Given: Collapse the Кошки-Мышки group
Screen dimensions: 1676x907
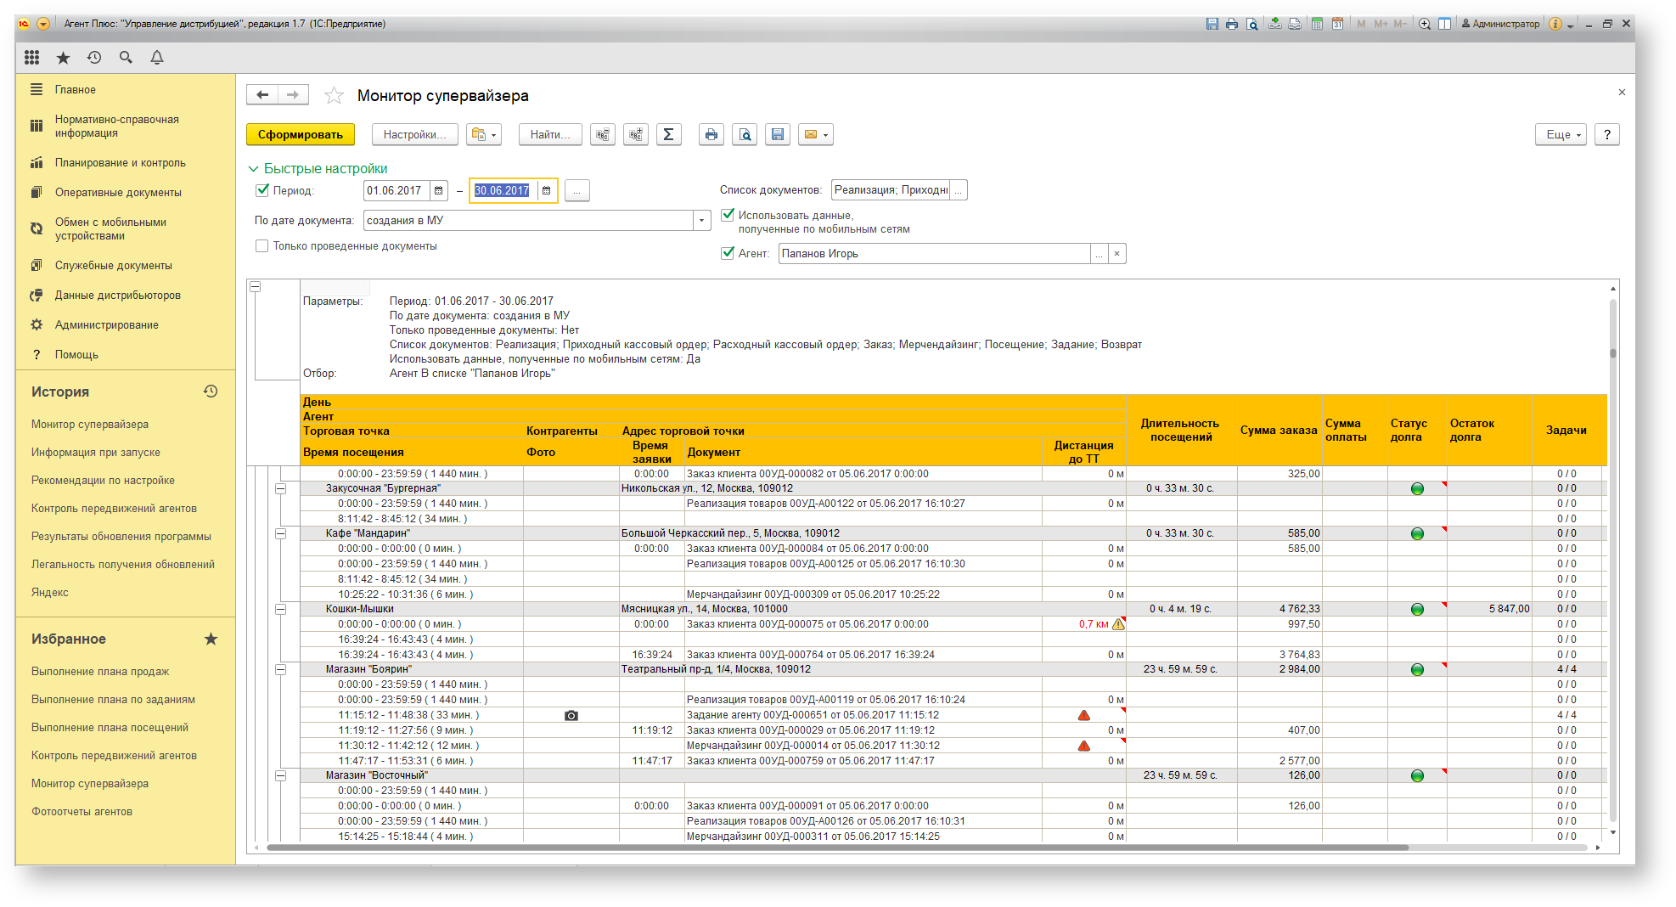Looking at the screenshot, I should pos(280,610).
